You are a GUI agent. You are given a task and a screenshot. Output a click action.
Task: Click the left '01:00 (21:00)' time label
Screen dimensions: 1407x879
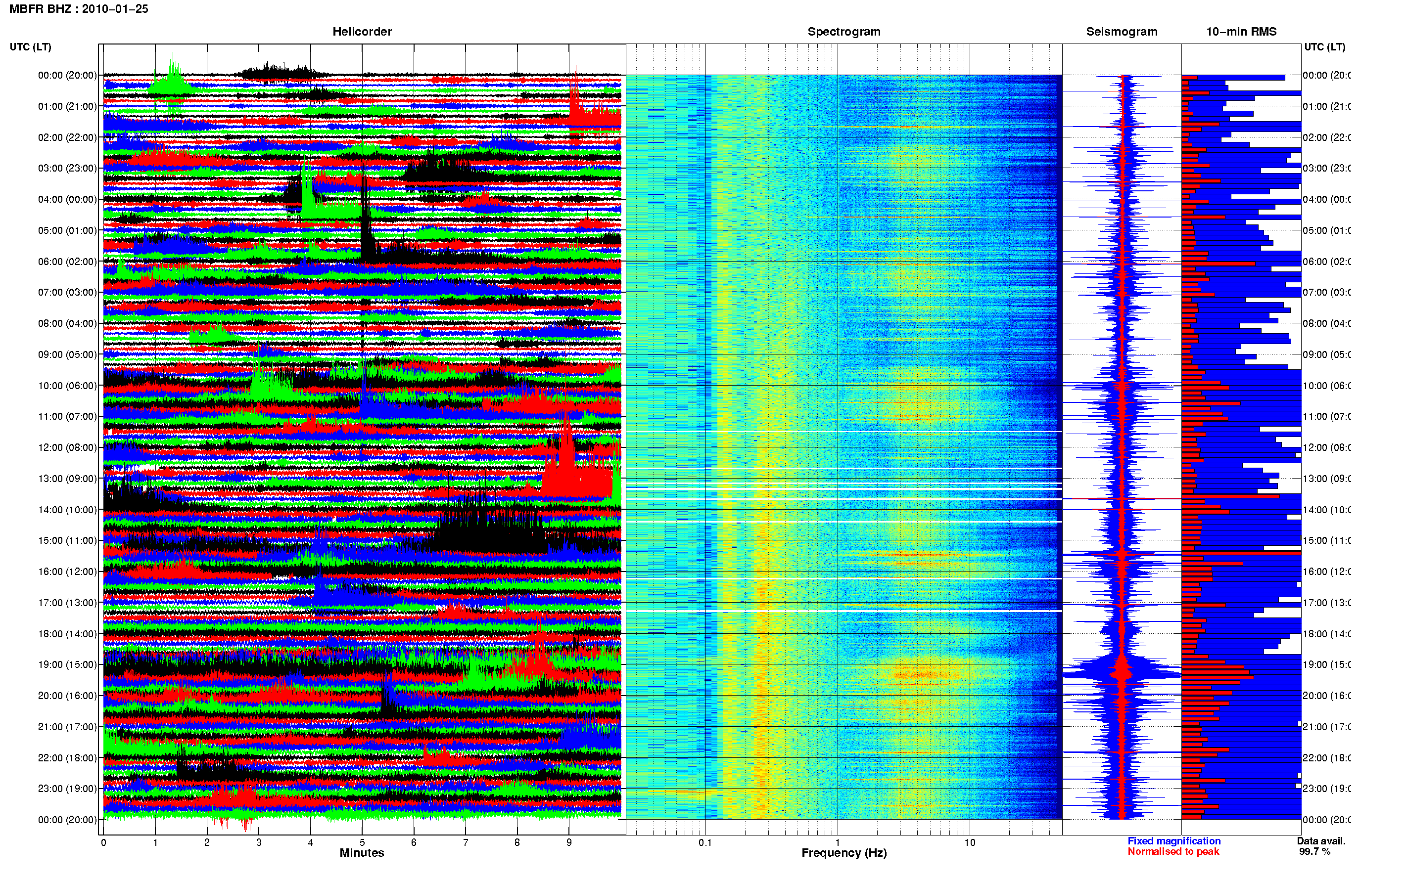[x=67, y=106]
